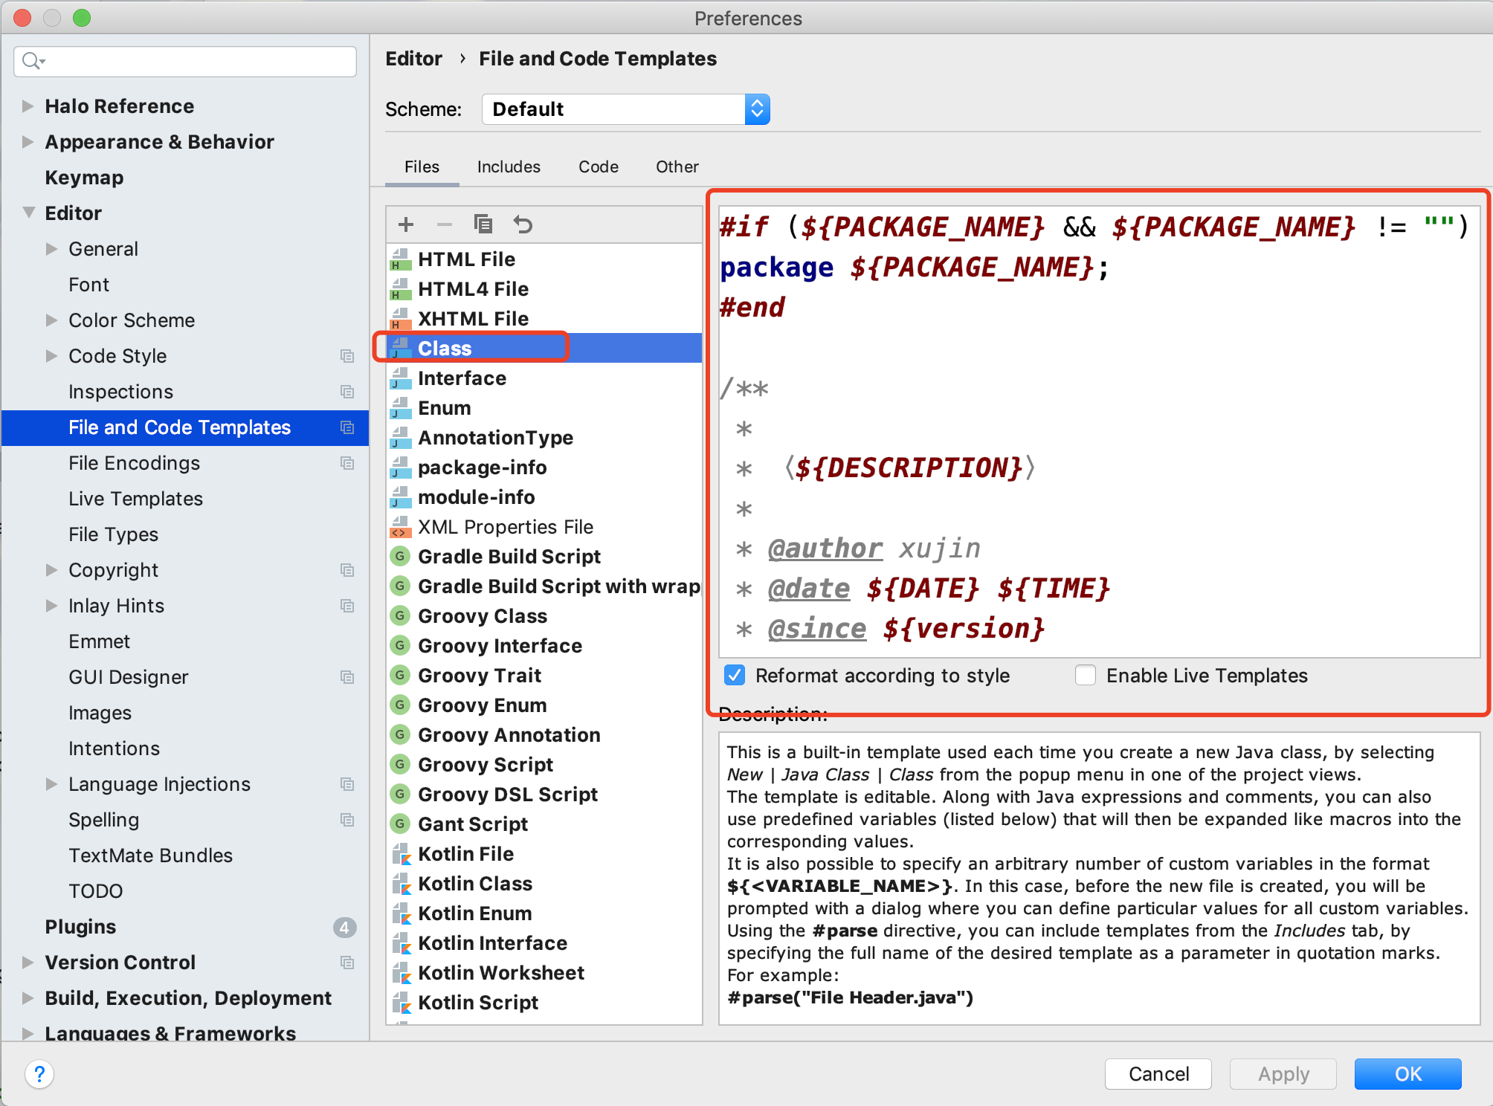Click project-level icon beside Inspections
The image size is (1493, 1106).
tap(347, 392)
